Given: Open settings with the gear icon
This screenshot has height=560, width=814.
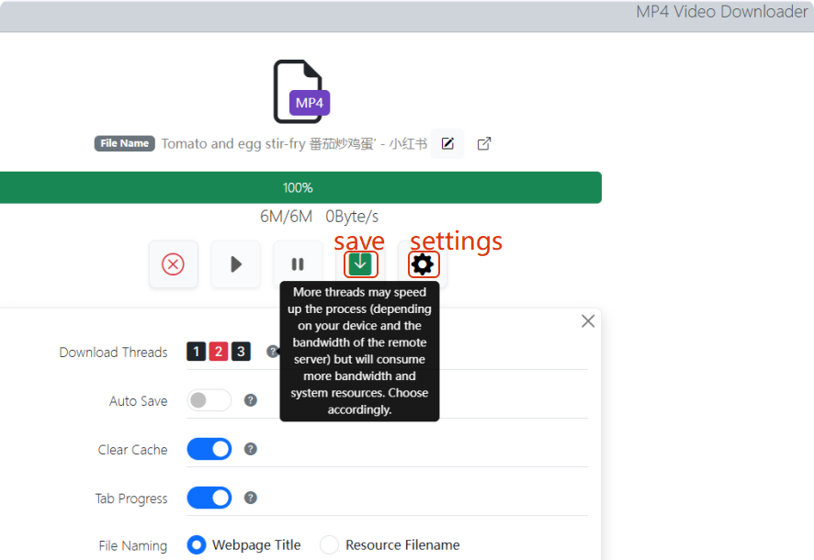Looking at the screenshot, I should click(423, 264).
